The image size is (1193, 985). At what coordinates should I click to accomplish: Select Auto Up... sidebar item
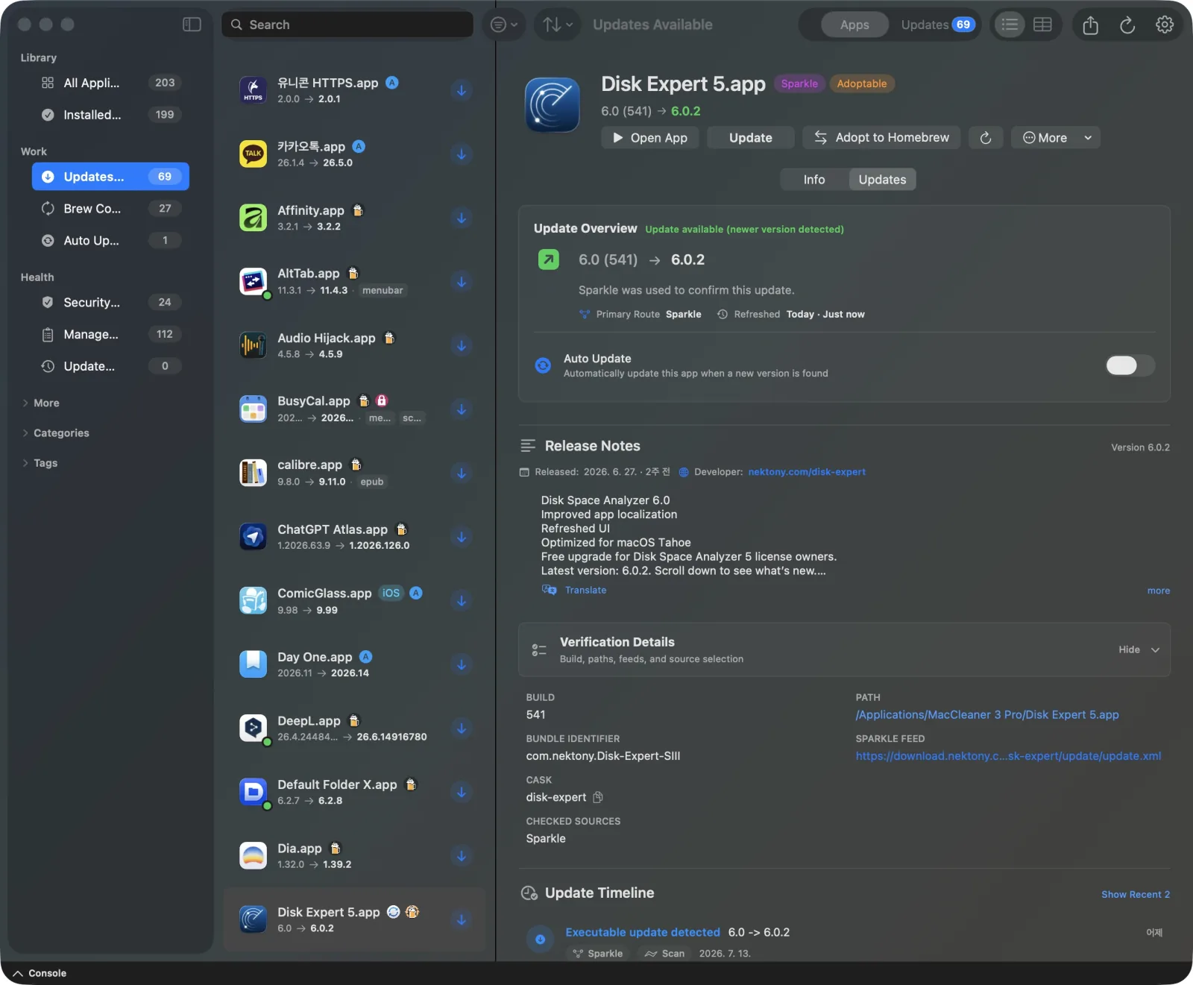click(x=110, y=240)
